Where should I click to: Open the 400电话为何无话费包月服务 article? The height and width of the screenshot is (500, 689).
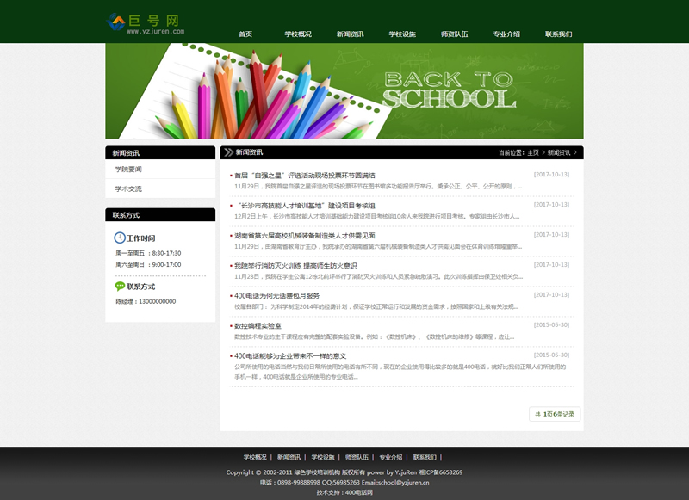[276, 296]
